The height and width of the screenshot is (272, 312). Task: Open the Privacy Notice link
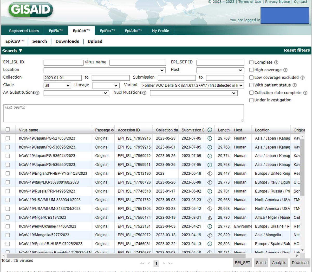click(277, 2)
